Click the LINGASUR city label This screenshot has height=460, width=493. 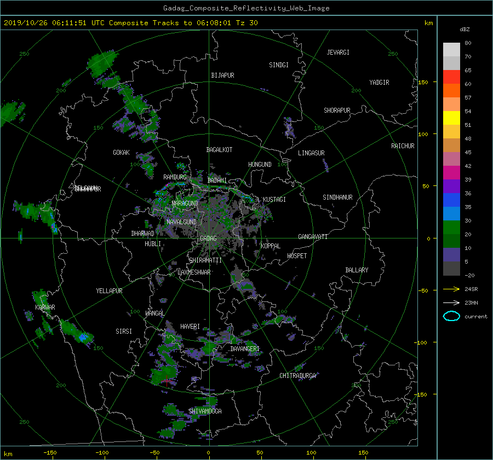tap(311, 153)
